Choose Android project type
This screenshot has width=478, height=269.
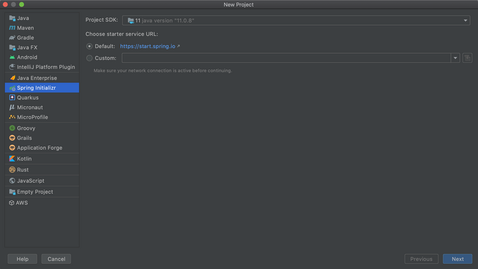tap(42, 57)
